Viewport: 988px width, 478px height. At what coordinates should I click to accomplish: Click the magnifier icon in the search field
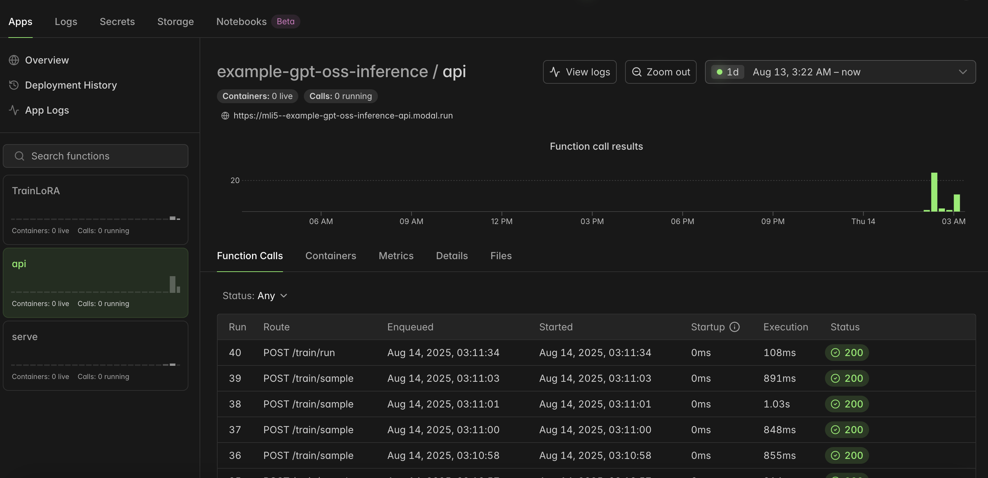coord(19,156)
